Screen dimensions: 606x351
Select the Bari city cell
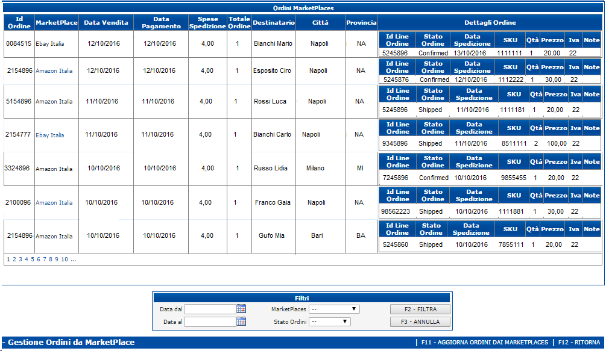[317, 235]
